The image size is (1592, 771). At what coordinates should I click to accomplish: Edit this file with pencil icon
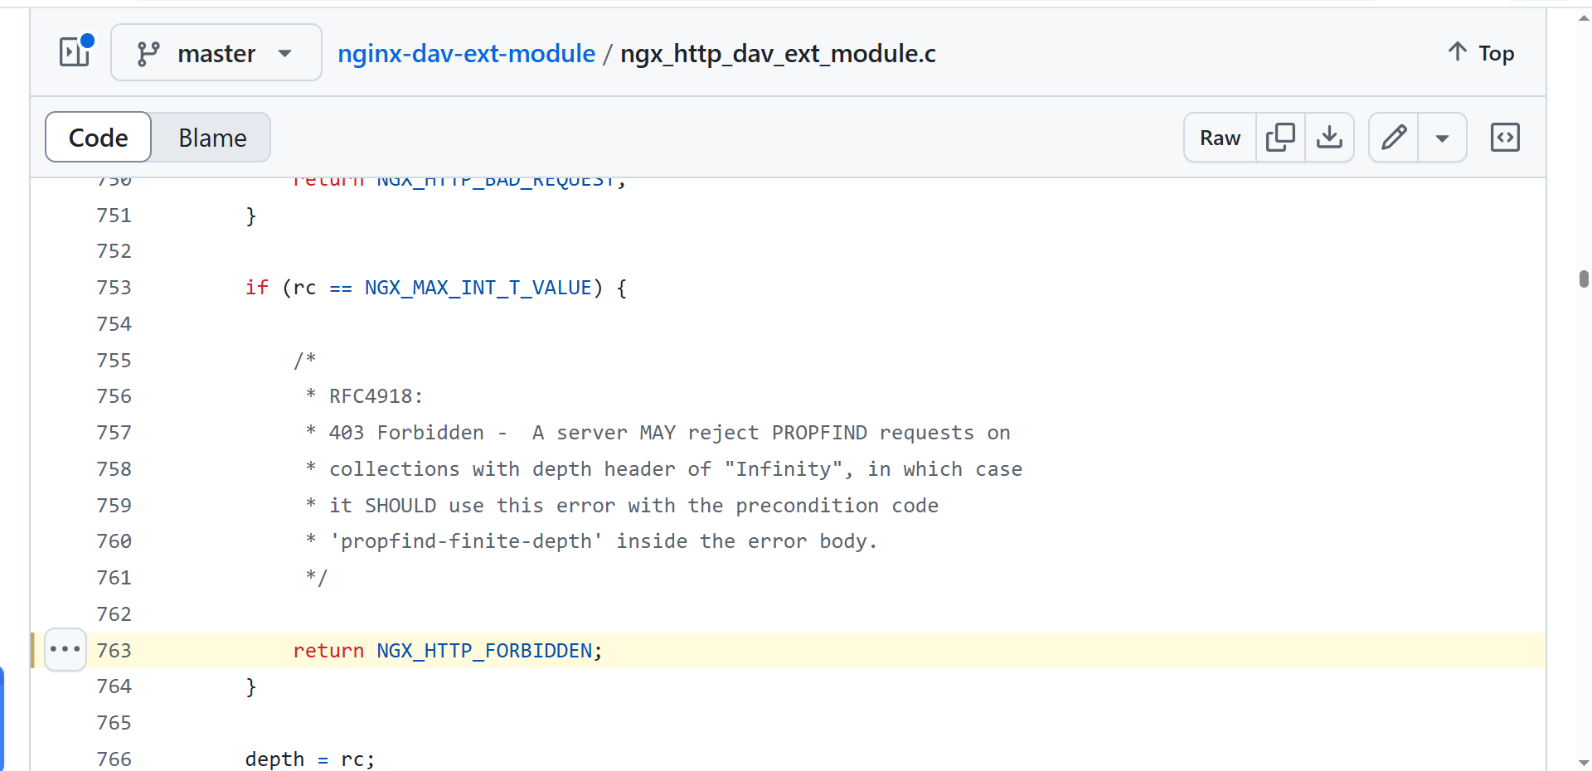tap(1394, 138)
